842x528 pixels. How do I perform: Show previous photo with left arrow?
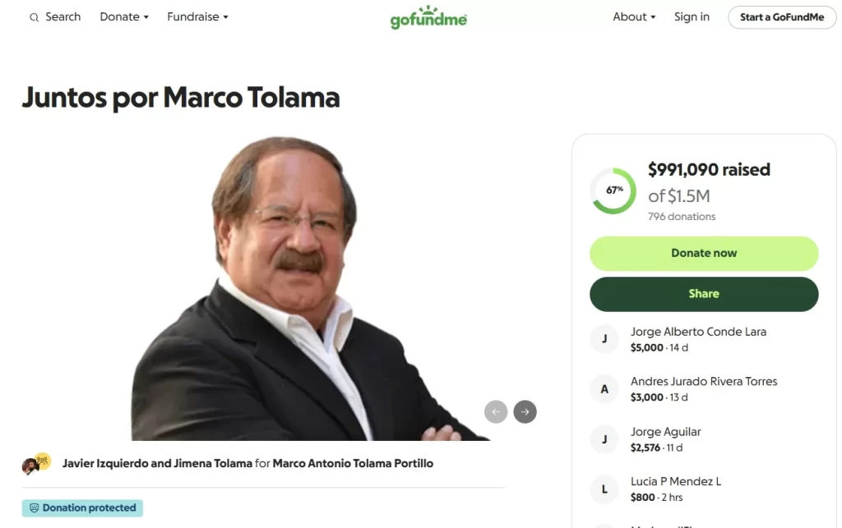point(496,411)
